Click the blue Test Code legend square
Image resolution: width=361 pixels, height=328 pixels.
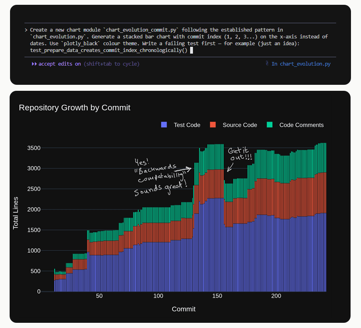pyautogui.click(x=164, y=125)
